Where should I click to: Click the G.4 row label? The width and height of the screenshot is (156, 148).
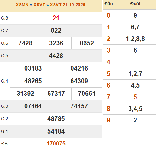4,81
